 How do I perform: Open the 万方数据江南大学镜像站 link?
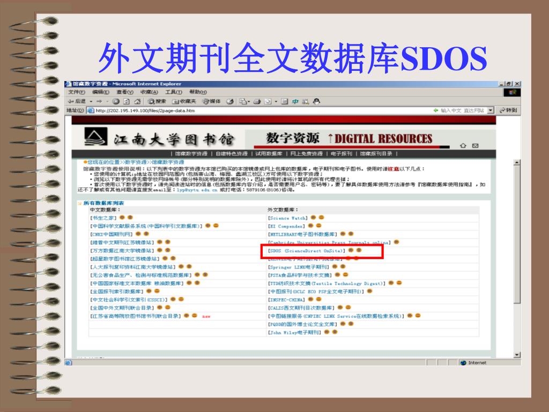point(122,251)
